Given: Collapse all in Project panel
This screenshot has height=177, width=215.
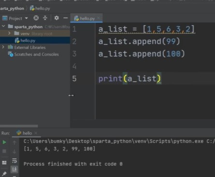Looking at the screenshot, I should [x=45, y=18].
